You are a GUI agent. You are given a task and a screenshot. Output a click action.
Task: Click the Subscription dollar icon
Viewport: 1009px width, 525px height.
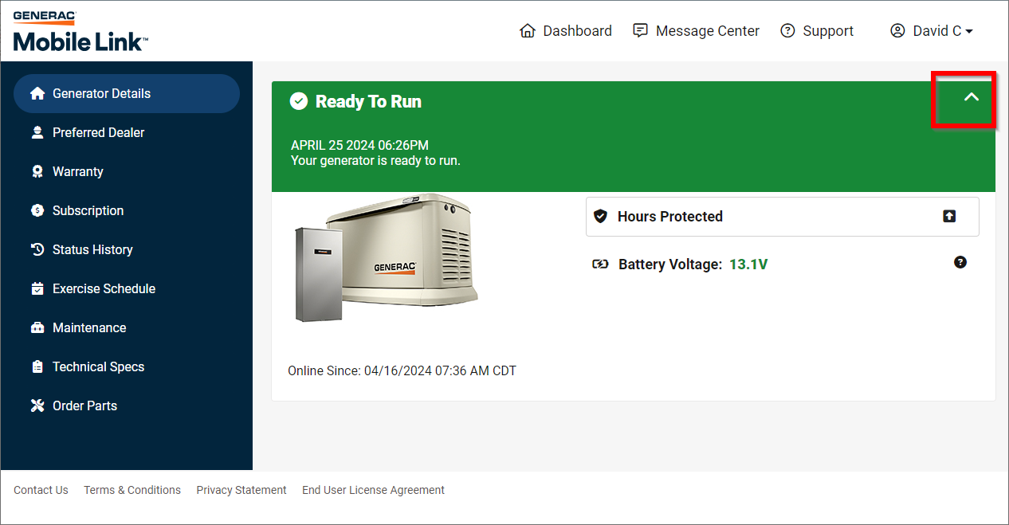point(37,210)
